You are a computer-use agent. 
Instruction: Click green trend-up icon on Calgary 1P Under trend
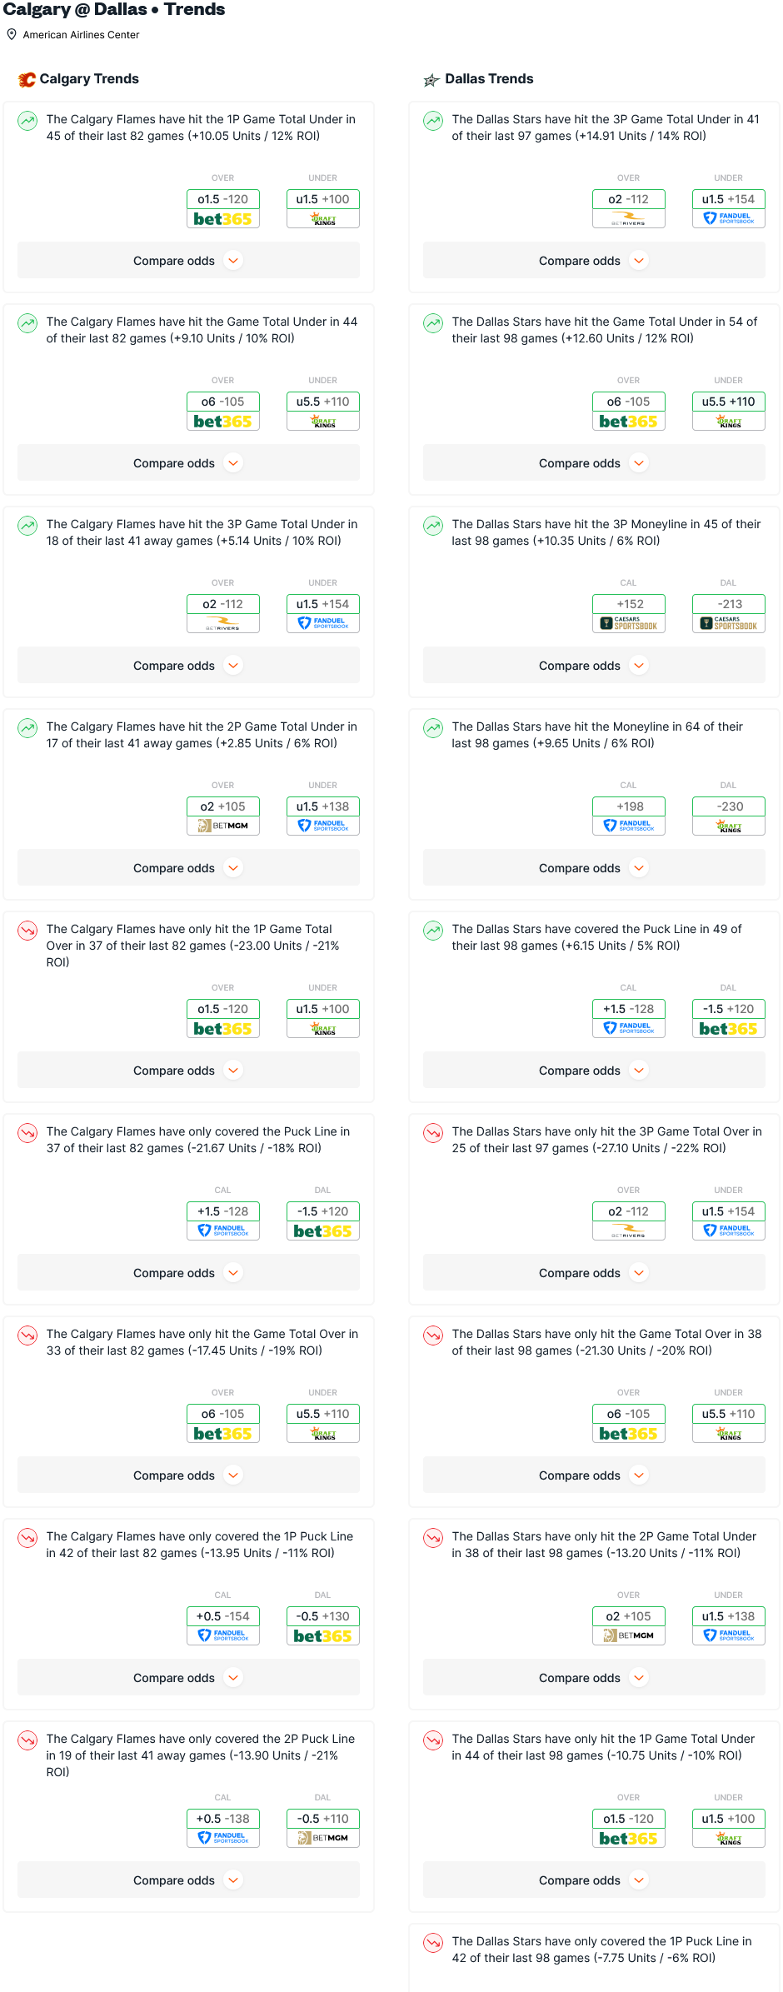(x=27, y=121)
